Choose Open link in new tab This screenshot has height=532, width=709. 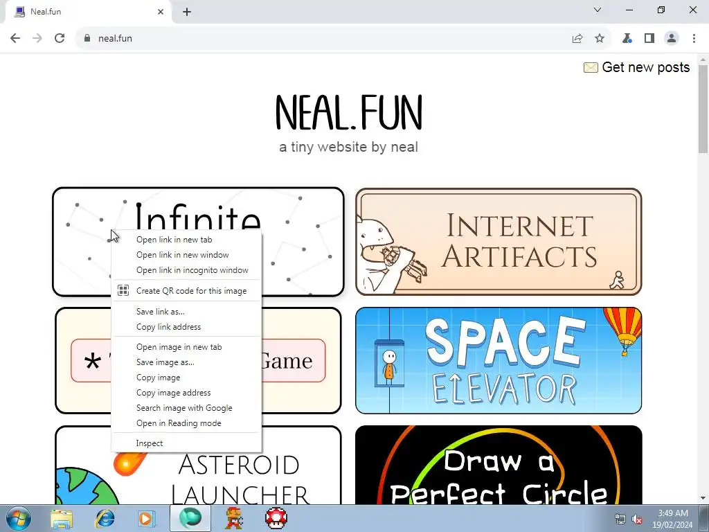[x=186, y=240]
